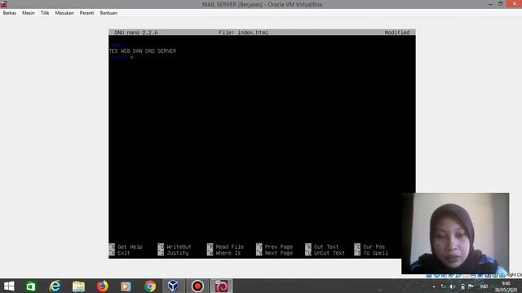Screen dimensions: 522x293
Task: Click Get Help shortcut in nano footer
Action: [126, 247]
